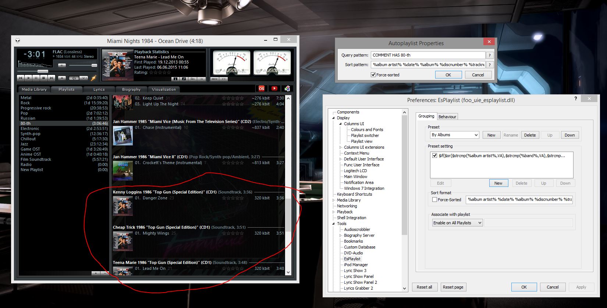Mute audio with the speaker button
The width and height of the screenshot is (607, 308).
62,65
